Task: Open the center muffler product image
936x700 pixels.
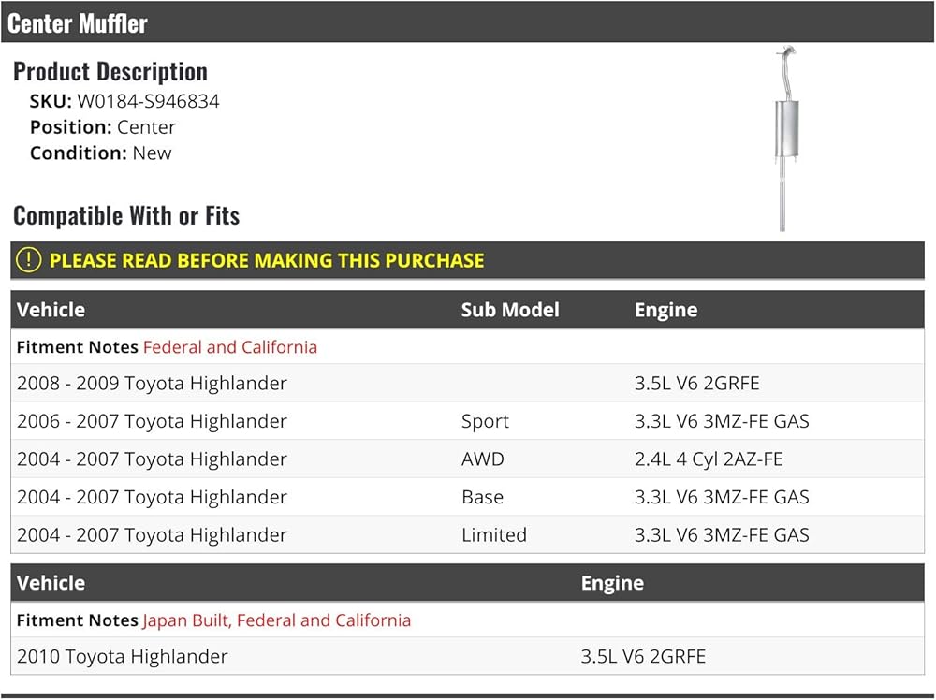Action: [786, 139]
